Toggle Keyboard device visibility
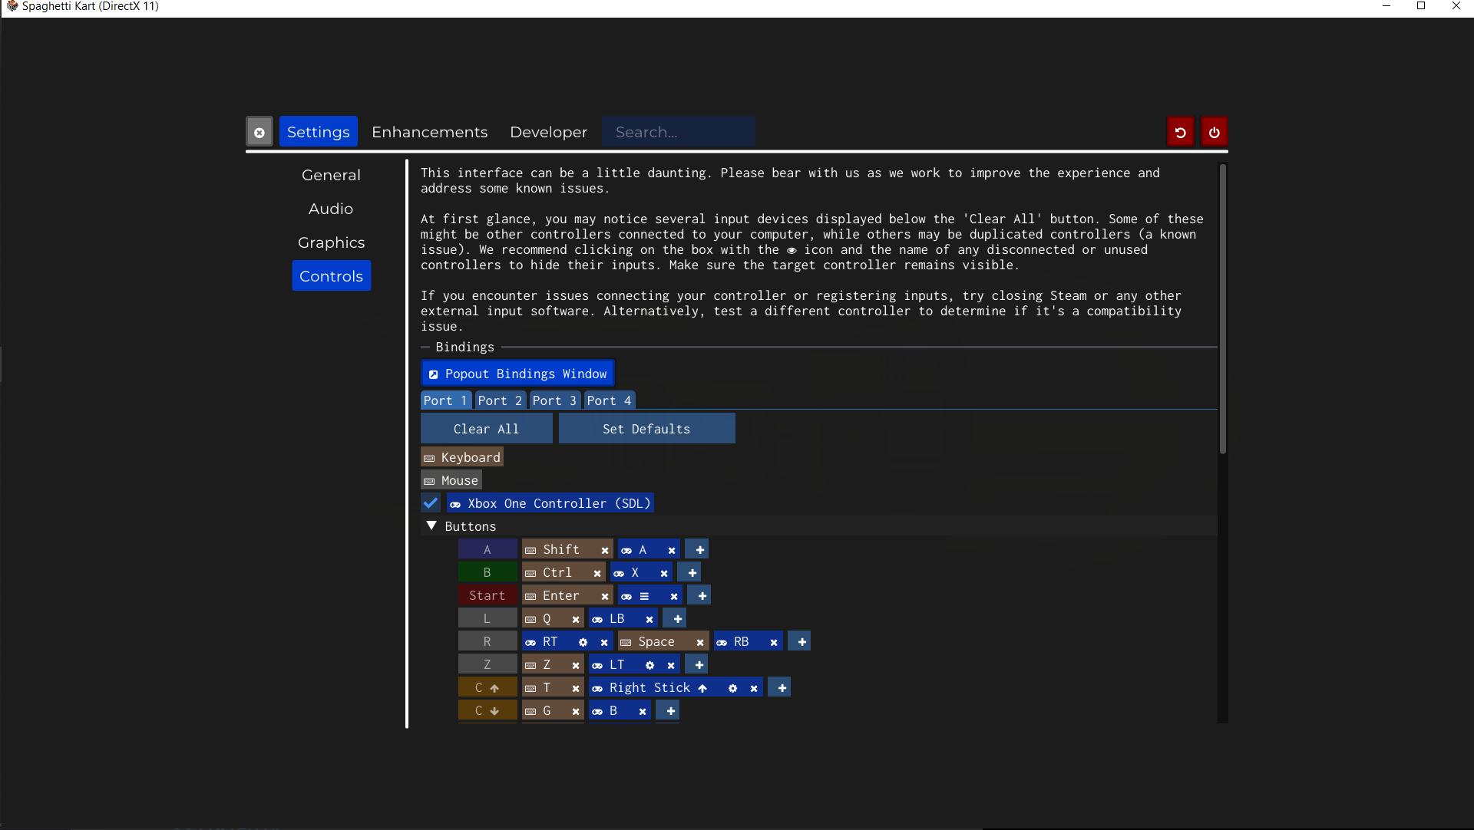1474x830 pixels. pos(462,457)
